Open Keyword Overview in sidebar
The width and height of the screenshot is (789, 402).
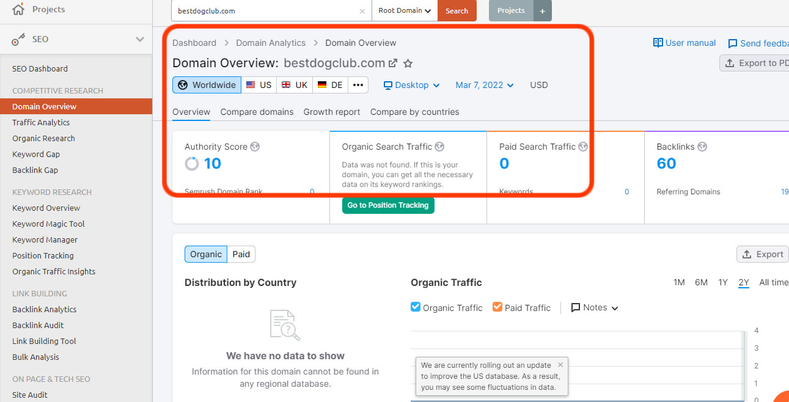tap(46, 208)
